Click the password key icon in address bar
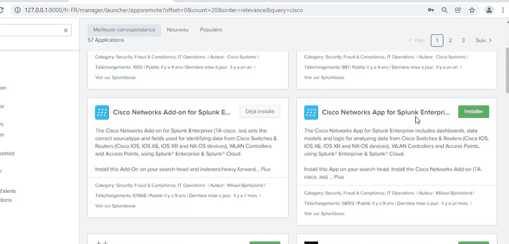The image size is (509, 244). (x=431, y=10)
